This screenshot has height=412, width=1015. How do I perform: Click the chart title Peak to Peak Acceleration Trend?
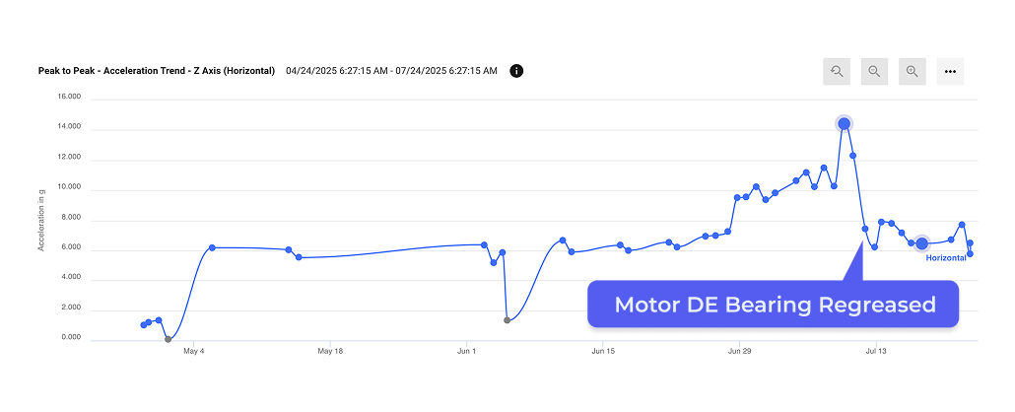[157, 71]
